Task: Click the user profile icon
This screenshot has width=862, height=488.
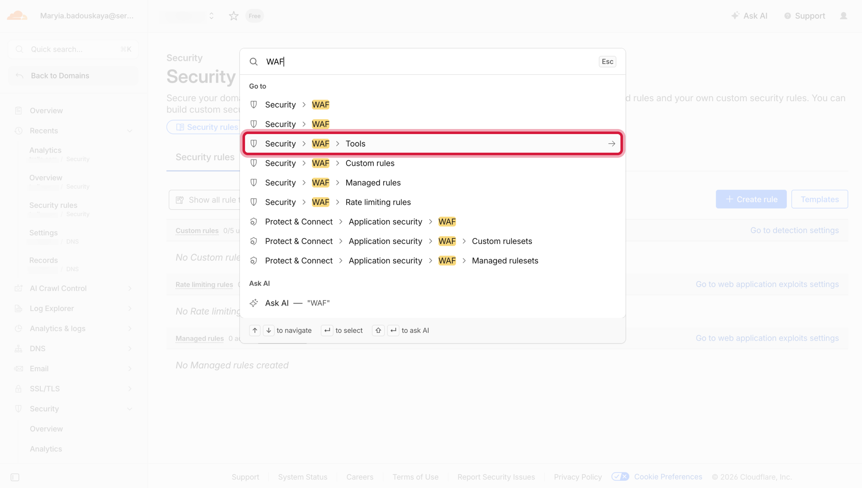Action: point(843,16)
